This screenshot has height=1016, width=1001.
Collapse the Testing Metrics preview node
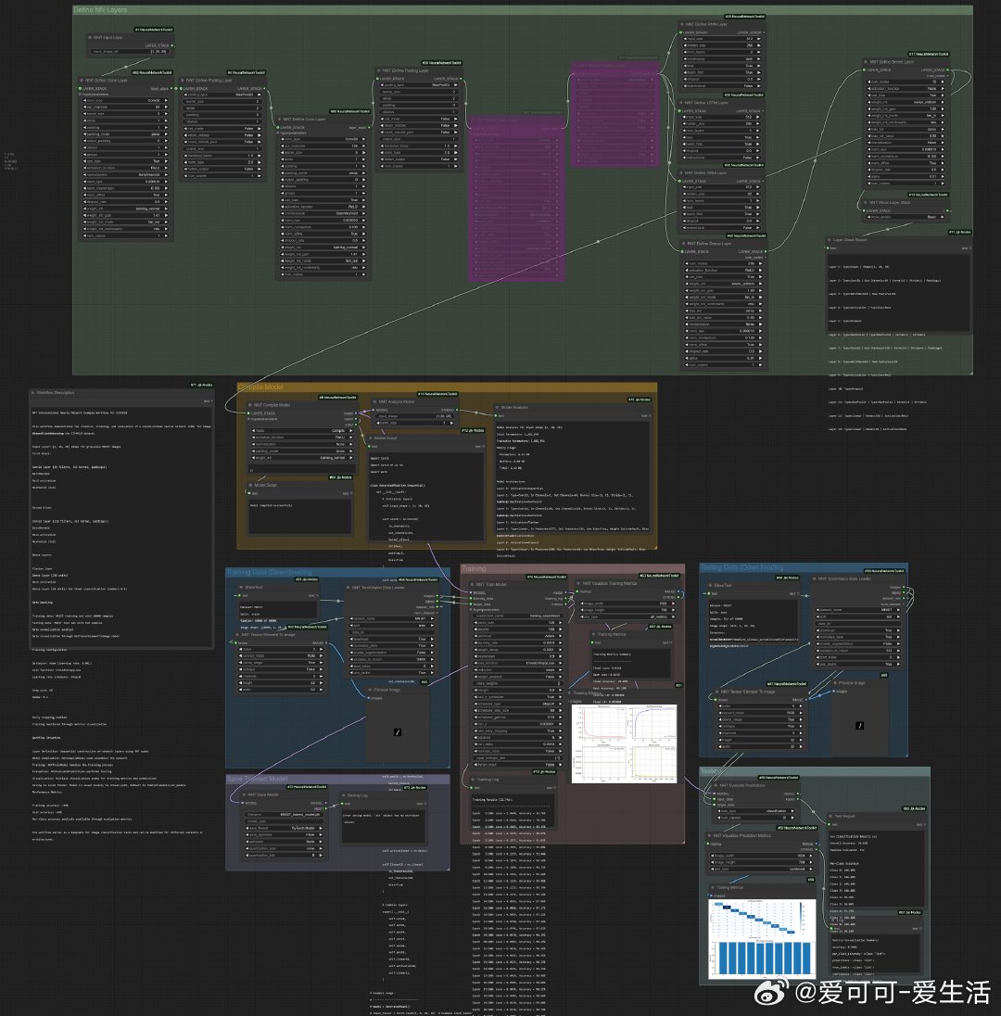pos(712,888)
